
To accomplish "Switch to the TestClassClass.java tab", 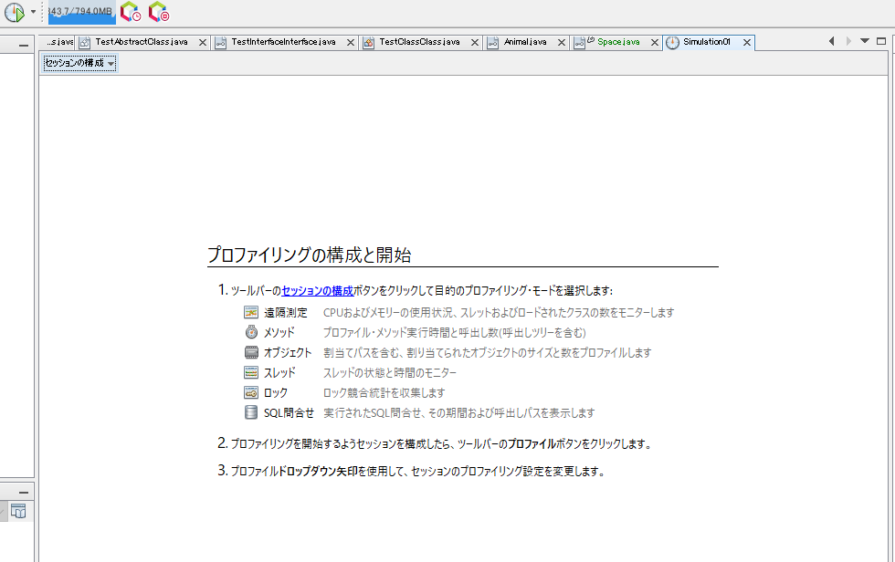I will [x=419, y=42].
